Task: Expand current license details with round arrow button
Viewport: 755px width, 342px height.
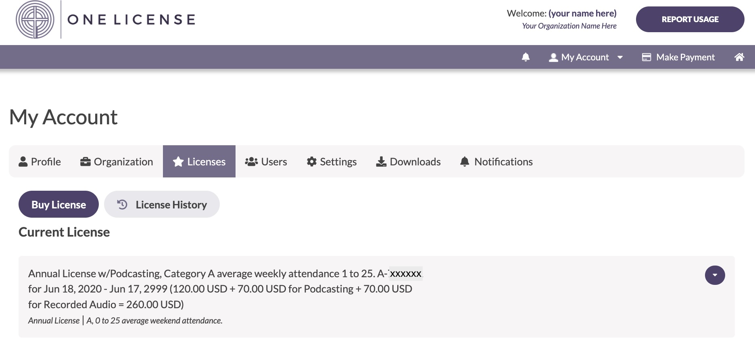Action: tap(715, 275)
